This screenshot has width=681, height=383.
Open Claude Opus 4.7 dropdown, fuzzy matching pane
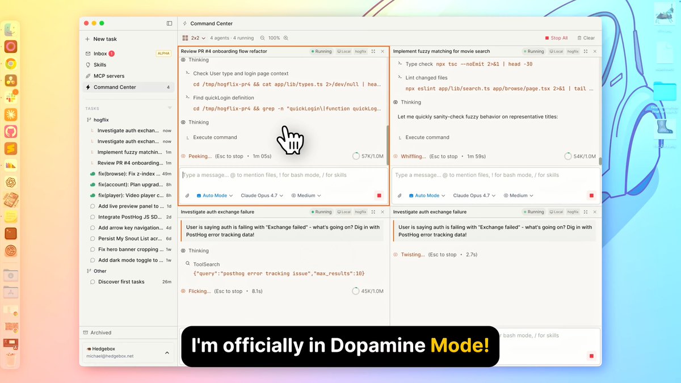point(474,196)
